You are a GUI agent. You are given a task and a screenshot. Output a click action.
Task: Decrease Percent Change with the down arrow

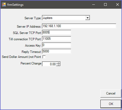(x=58, y=65)
